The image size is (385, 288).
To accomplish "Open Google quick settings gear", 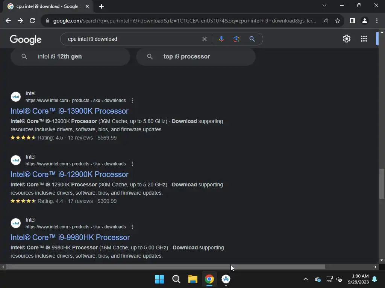I will click(346, 39).
